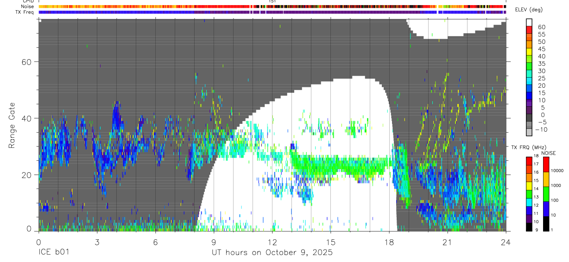Click the 'TX Freq' row label at top left
This screenshot has height=262, width=569.
[x=25, y=12]
